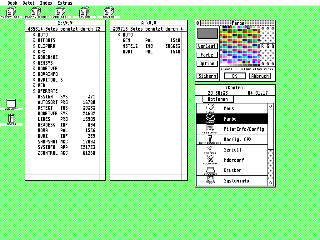Open the Optionen popup in zControl

[218, 99]
